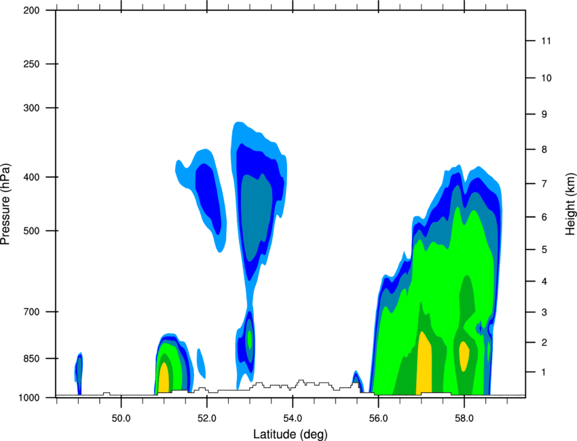Click the "Latitude (deg)" axis title
Screen dimensions: 577x441
pos(291,434)
